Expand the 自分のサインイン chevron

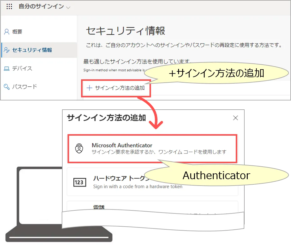(x=68, y=7)
